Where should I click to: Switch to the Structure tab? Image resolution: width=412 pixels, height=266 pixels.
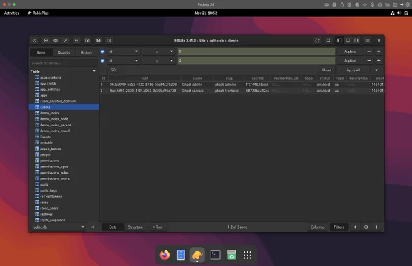[x=136, y=227]
